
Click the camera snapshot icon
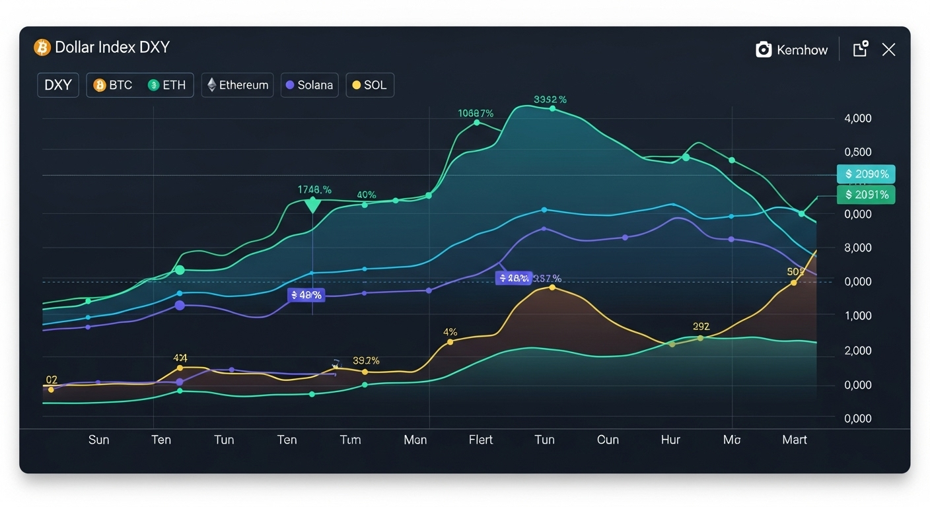pos(764,50)
